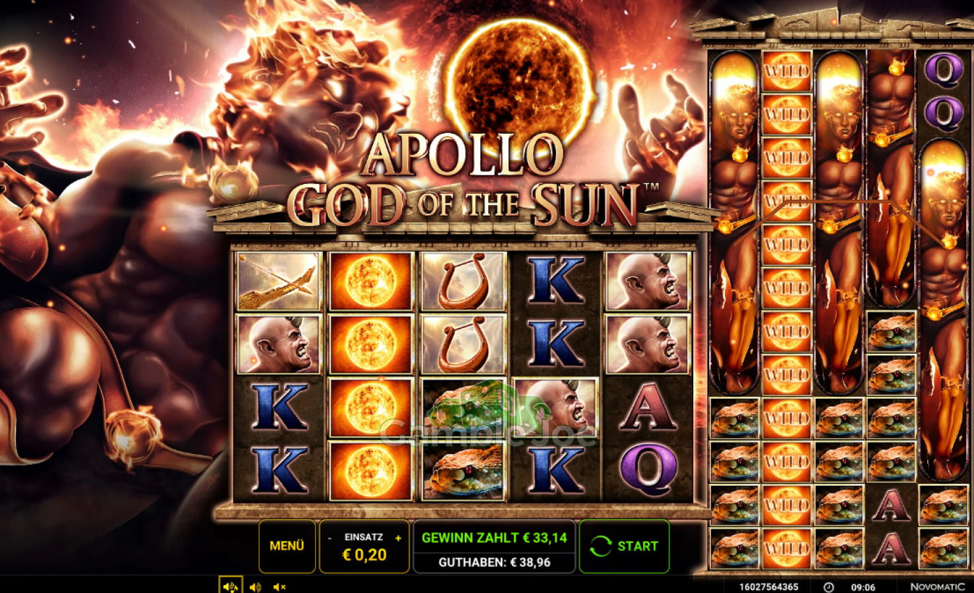Select sound effects only speaker icon

[255, 586]
